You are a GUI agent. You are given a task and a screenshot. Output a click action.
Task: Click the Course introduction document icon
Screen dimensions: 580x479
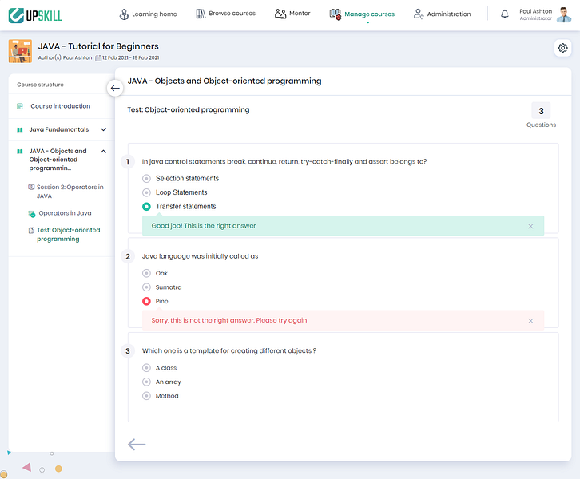pos(20,106)
